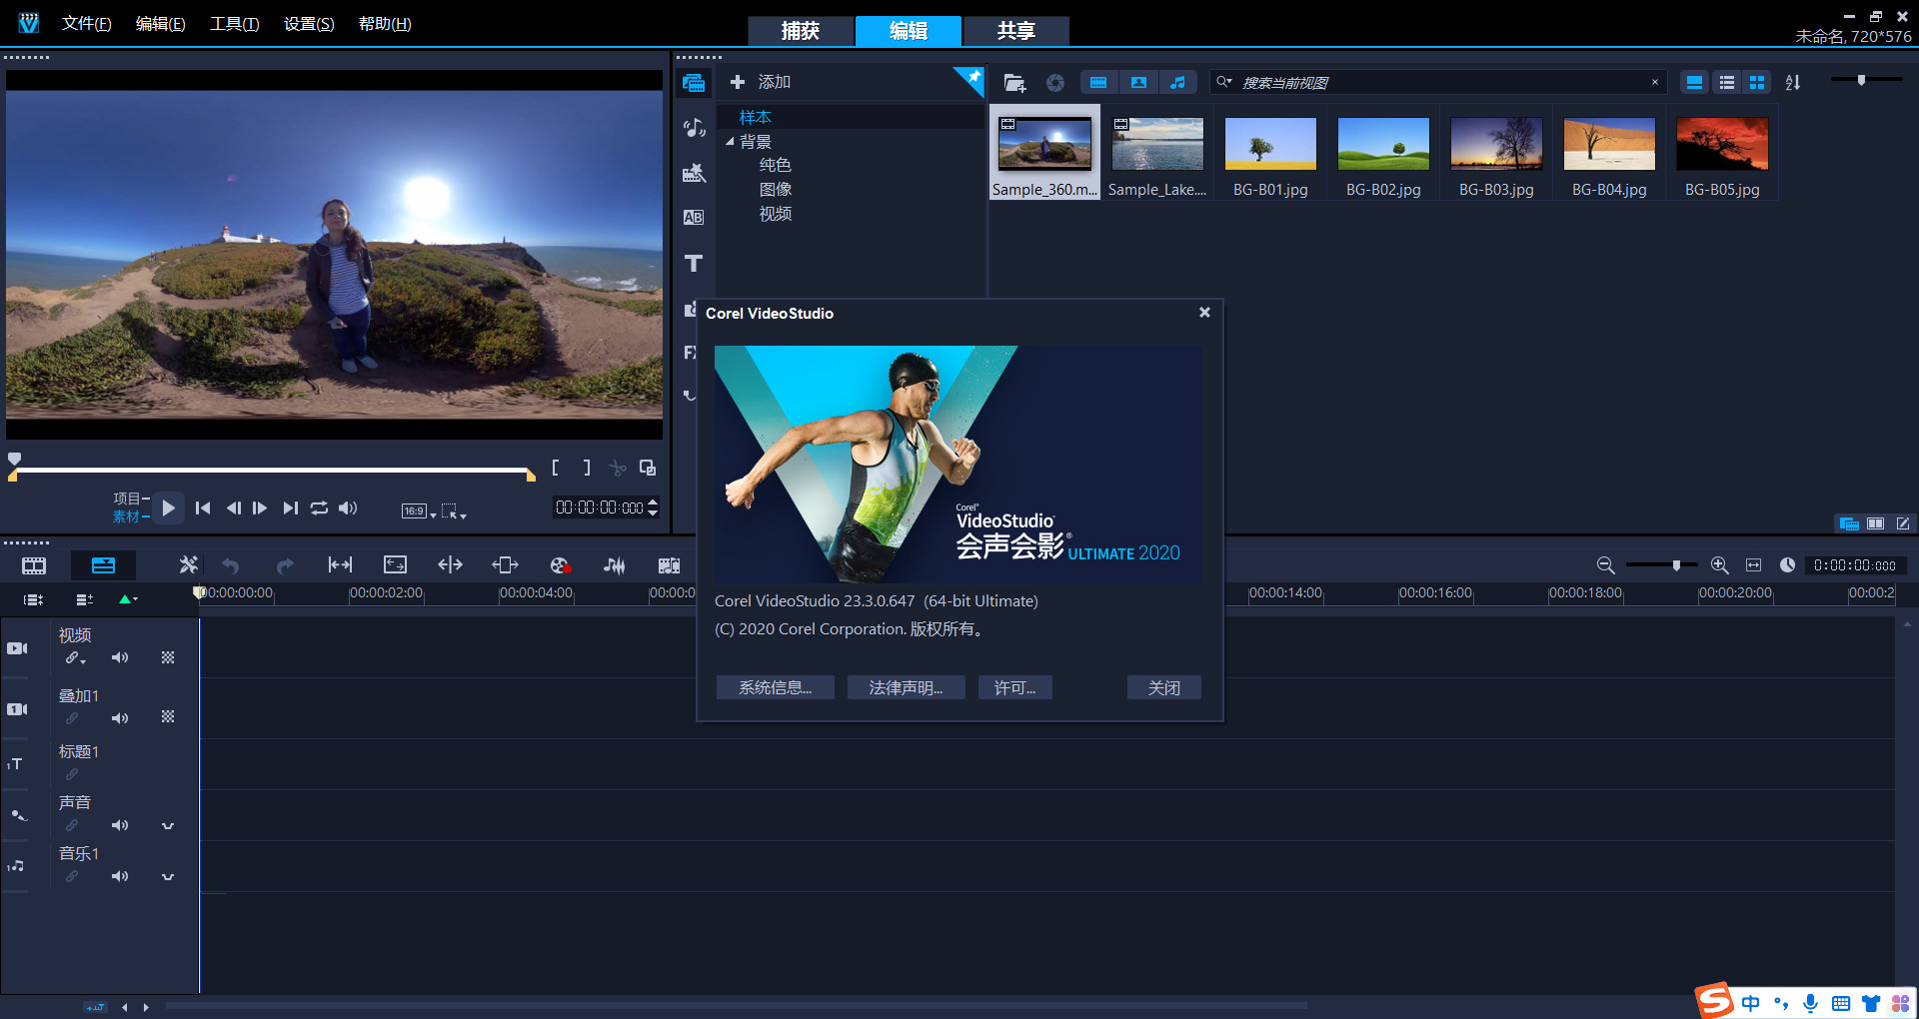1919x1019 pixels.
Task: Zoom in the timeline with magnifier plus
Action: (1719, 565)
